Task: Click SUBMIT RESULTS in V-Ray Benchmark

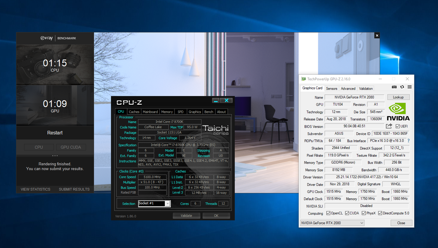Action: (74, 189)
